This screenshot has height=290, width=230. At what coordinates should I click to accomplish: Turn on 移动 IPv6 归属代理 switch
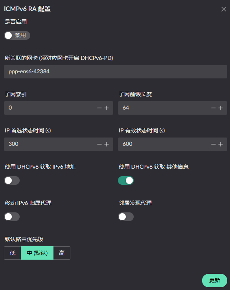tap(12, 217)
